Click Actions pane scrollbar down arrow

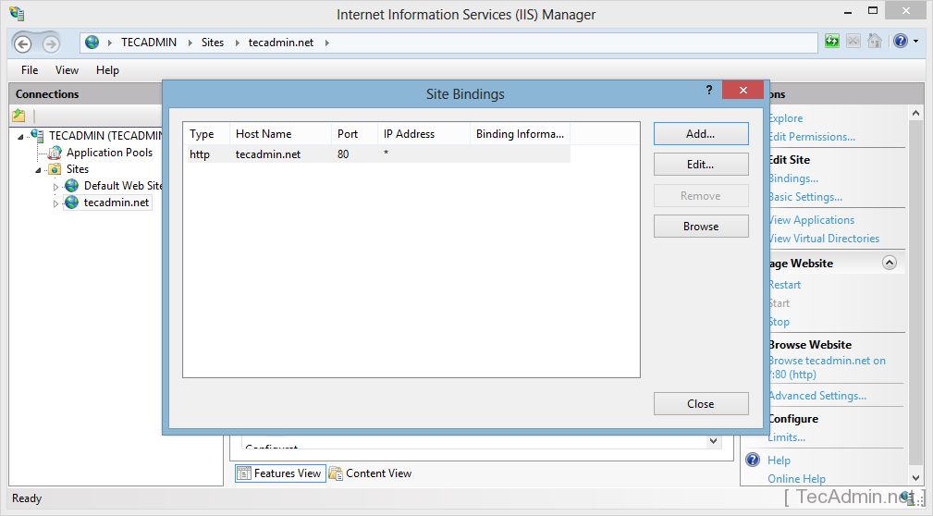click(915, 478)
